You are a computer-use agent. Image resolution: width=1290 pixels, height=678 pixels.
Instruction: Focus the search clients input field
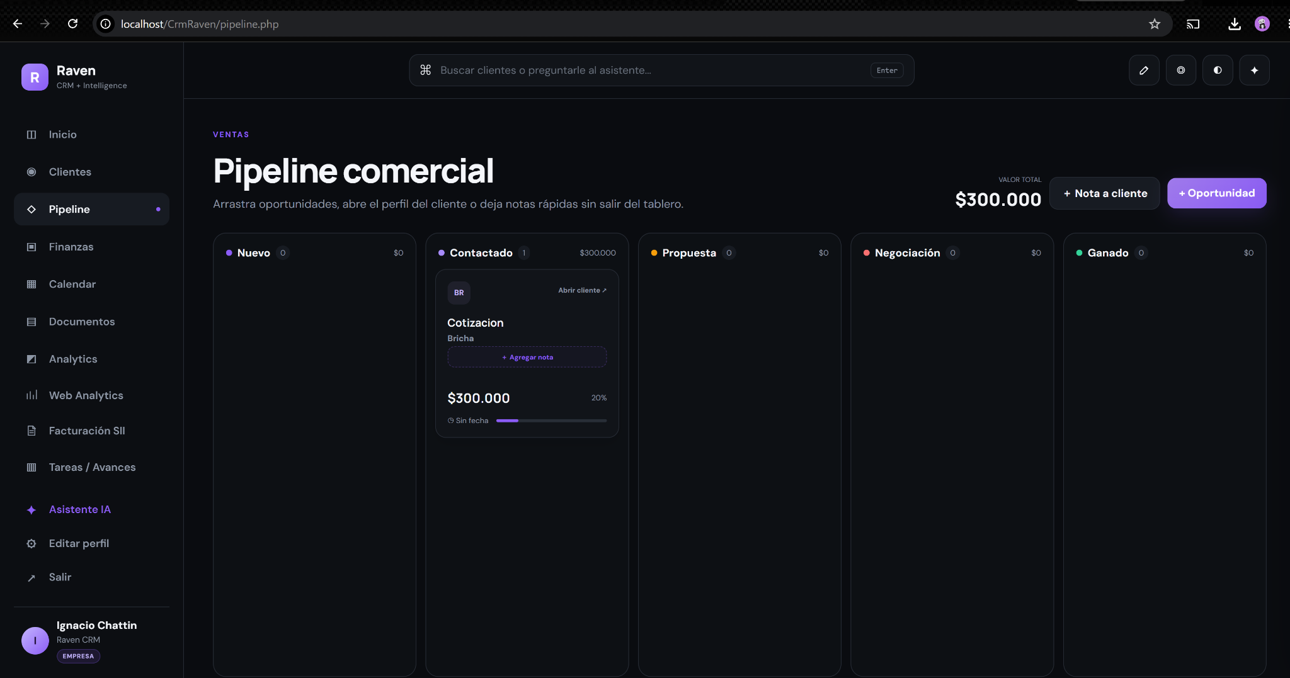[661, 70]
